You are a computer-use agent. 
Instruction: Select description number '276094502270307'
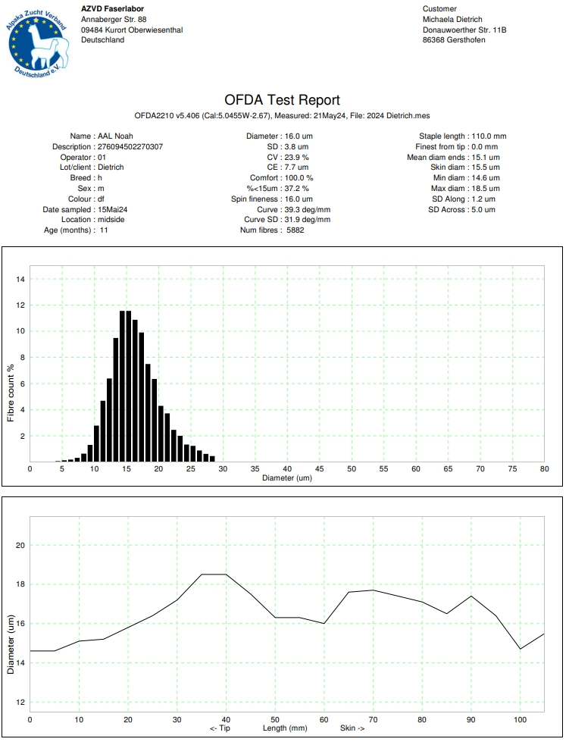[x=130, y=147]
